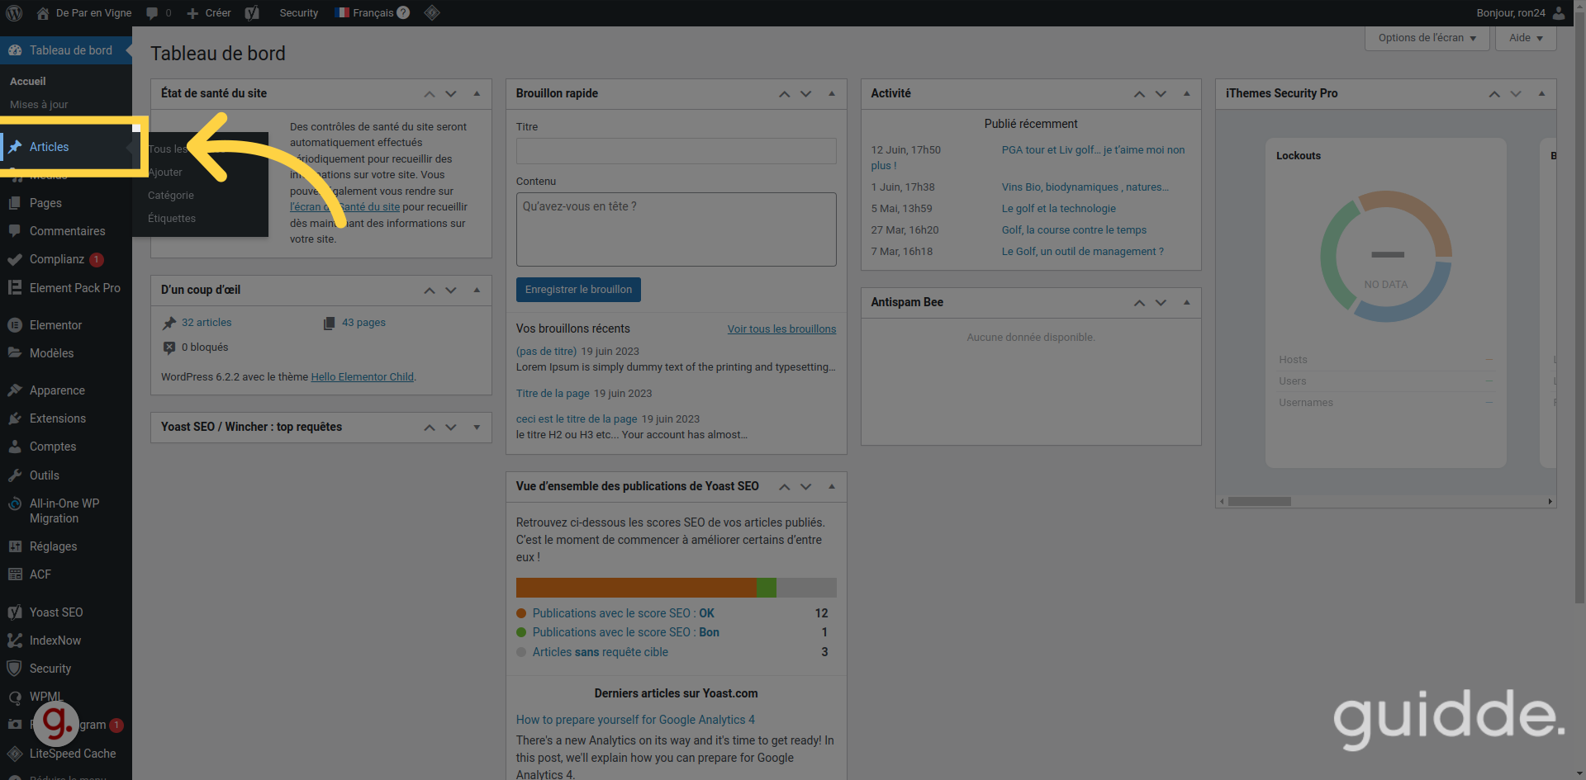Click the Extensions plug icon
The width and height of the screenshot is (1586, 780).
(x=14, y=418)
